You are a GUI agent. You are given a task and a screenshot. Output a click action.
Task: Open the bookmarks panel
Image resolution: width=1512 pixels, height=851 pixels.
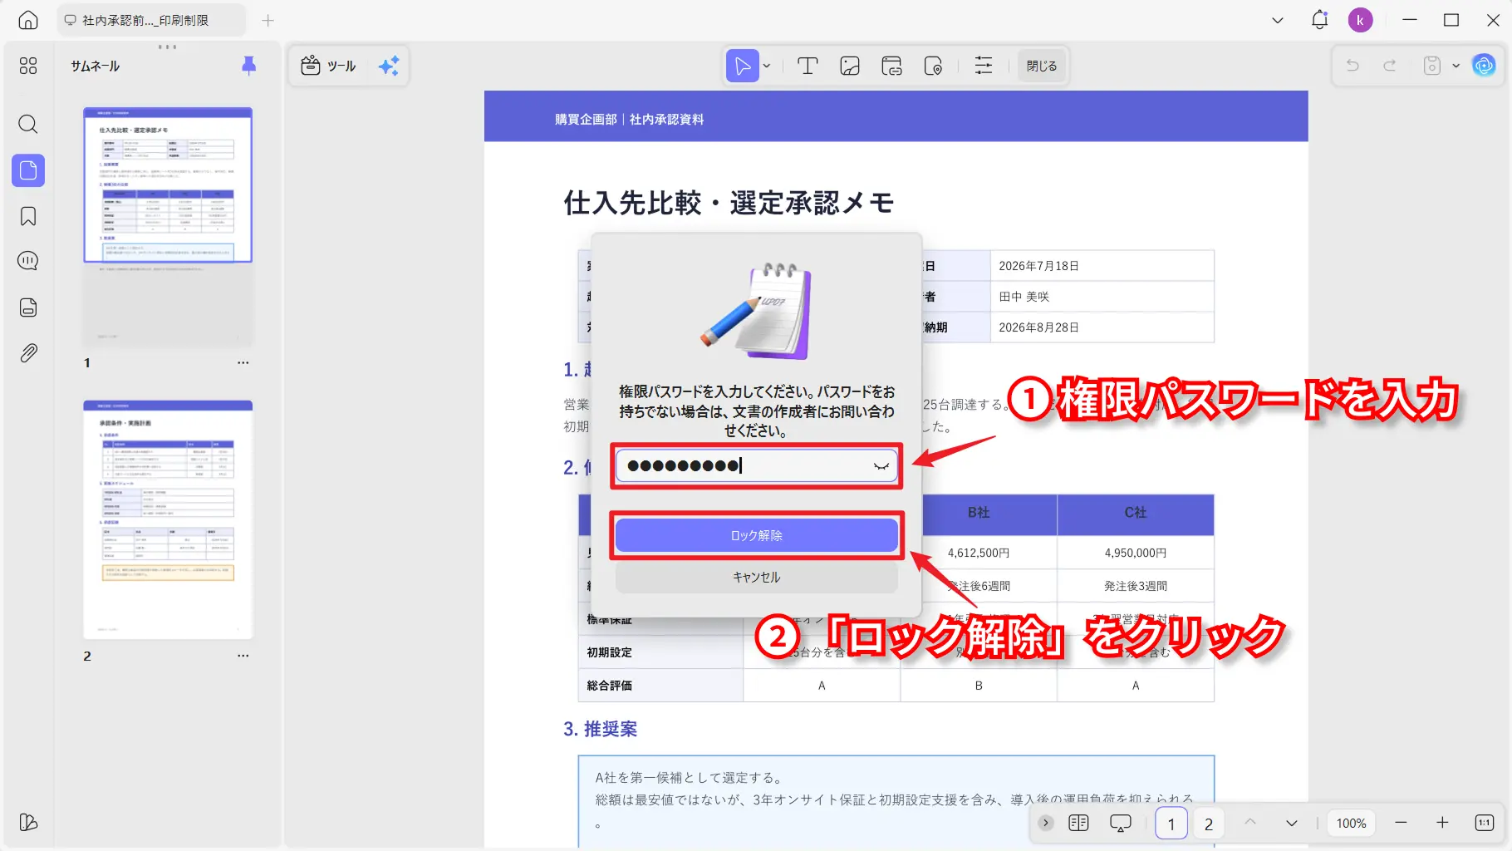tap(28, 216)
